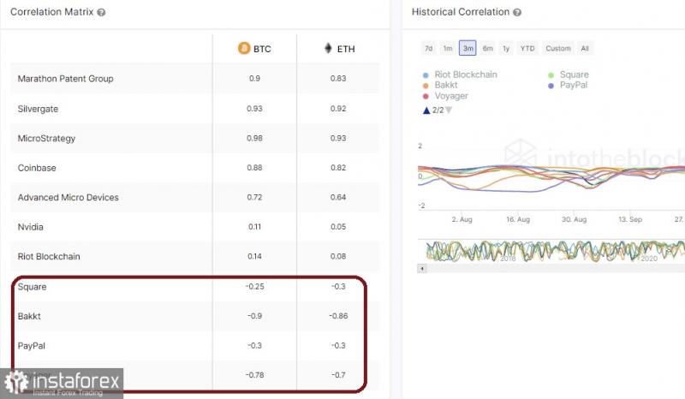685x399 pixels.
Task: Click the Silvergate row label
Action: (x=38, y=109)
